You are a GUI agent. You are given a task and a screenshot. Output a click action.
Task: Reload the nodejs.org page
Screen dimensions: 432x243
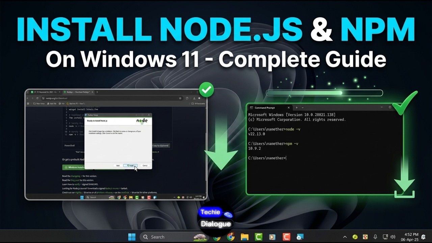tap(37, 98)
